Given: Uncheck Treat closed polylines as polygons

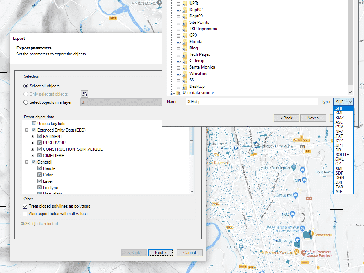Looking at the screenshot, I should pyautogui.click(x=25, y=206).
